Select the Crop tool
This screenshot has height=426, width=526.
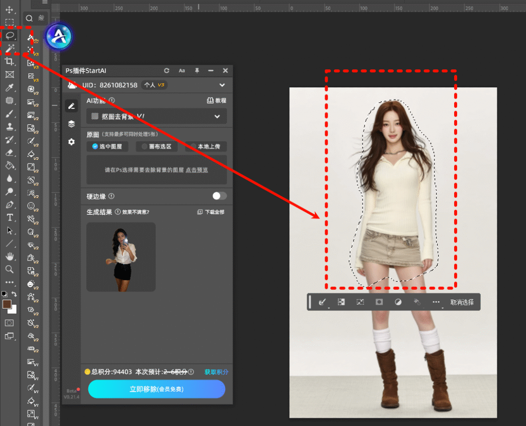[9, 61]
